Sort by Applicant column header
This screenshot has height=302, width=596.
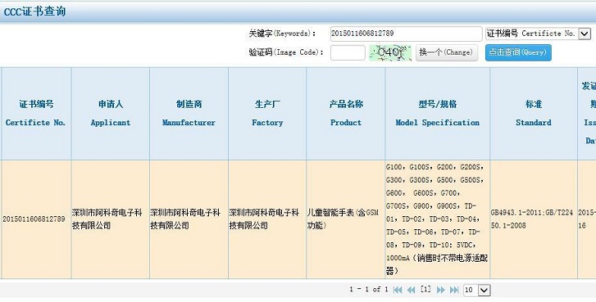[111, 114]
